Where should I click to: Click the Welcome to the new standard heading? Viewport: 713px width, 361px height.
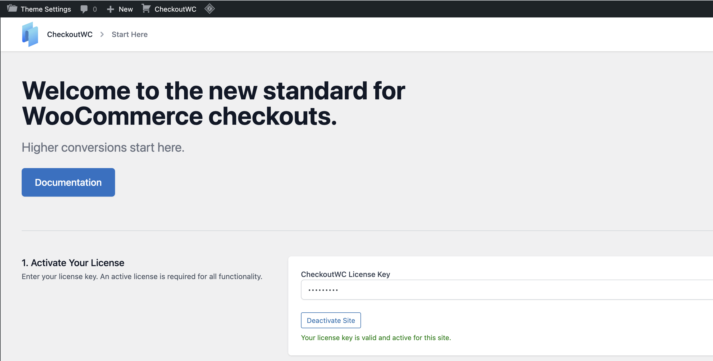tap(213, 103)
